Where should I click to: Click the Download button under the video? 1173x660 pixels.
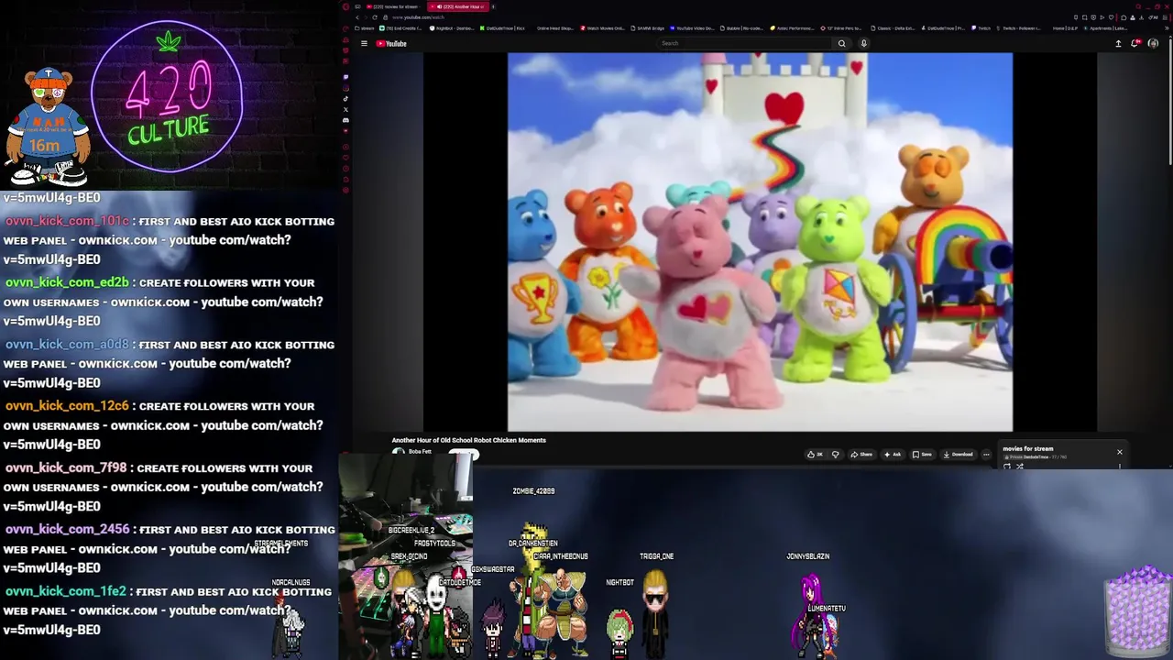pos(958,455)
